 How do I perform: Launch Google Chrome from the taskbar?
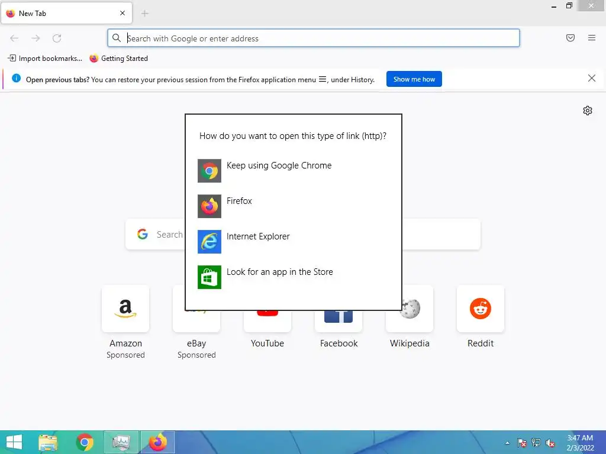(x=85, y=442)
